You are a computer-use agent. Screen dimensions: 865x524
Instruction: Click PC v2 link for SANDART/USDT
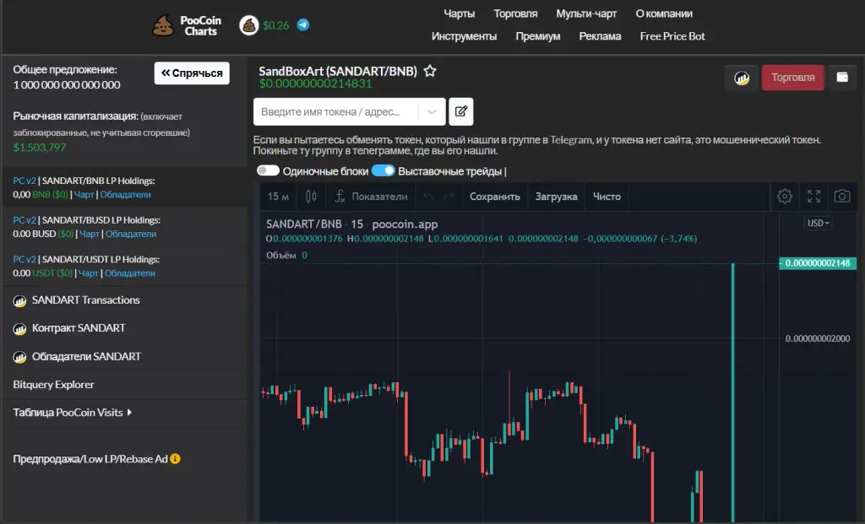click(x=24, y=259)
